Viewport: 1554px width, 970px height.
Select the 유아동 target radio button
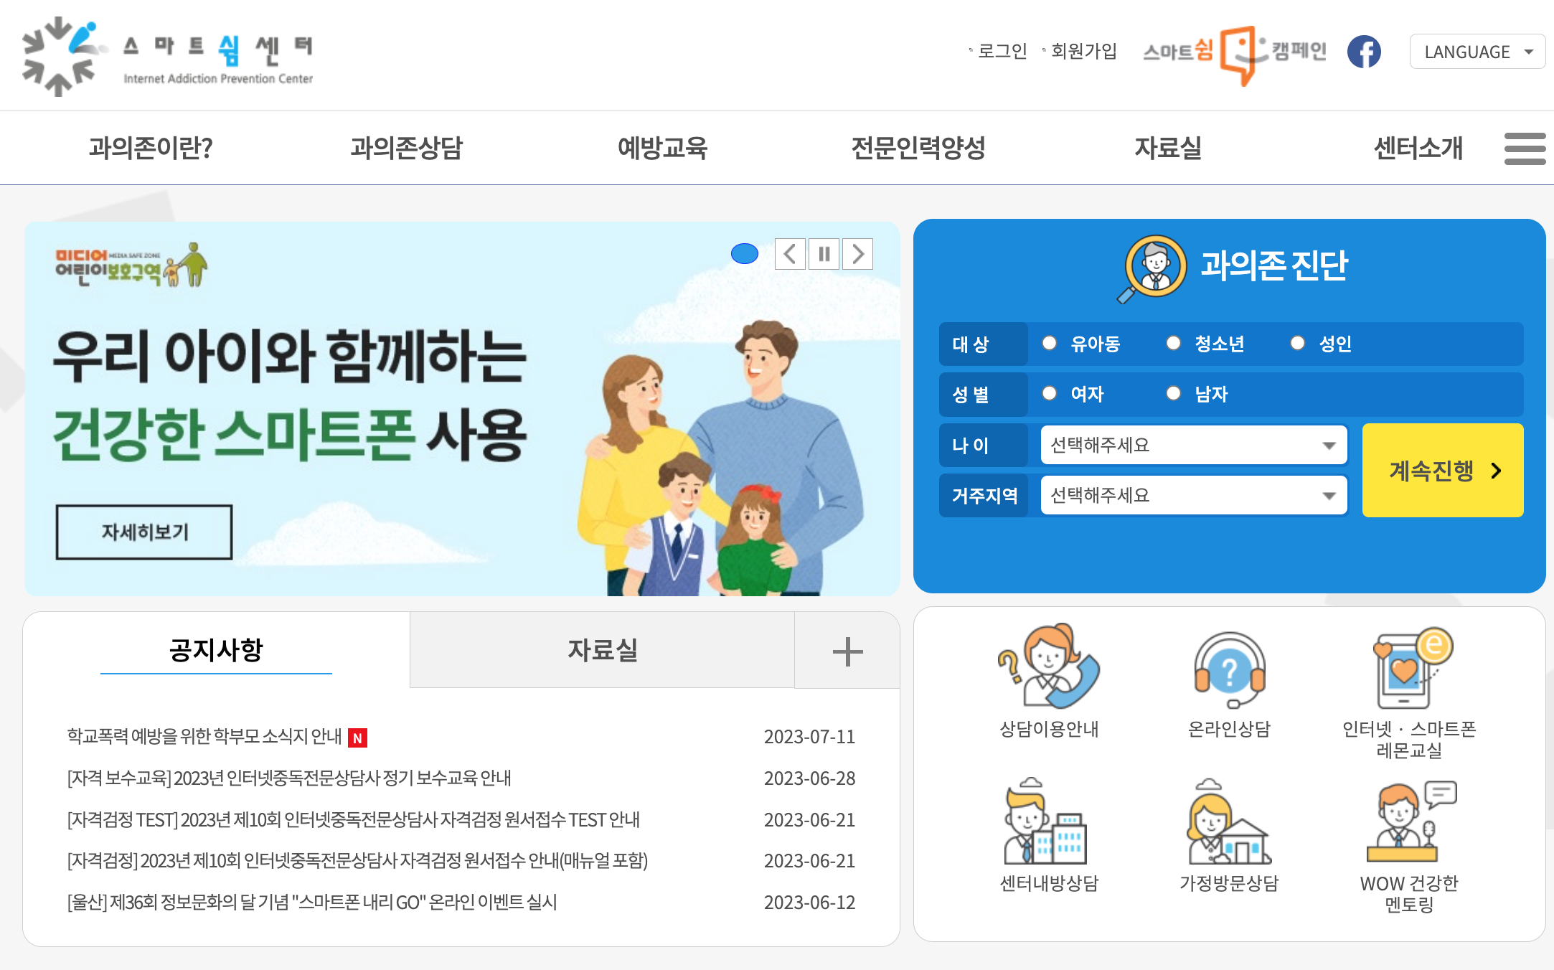point(1050,343)
